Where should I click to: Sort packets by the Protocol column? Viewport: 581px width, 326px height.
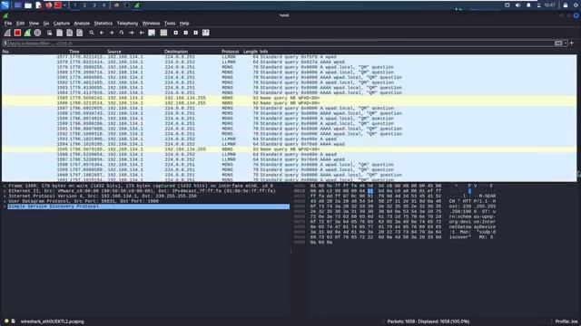click(x=230, y=52)
